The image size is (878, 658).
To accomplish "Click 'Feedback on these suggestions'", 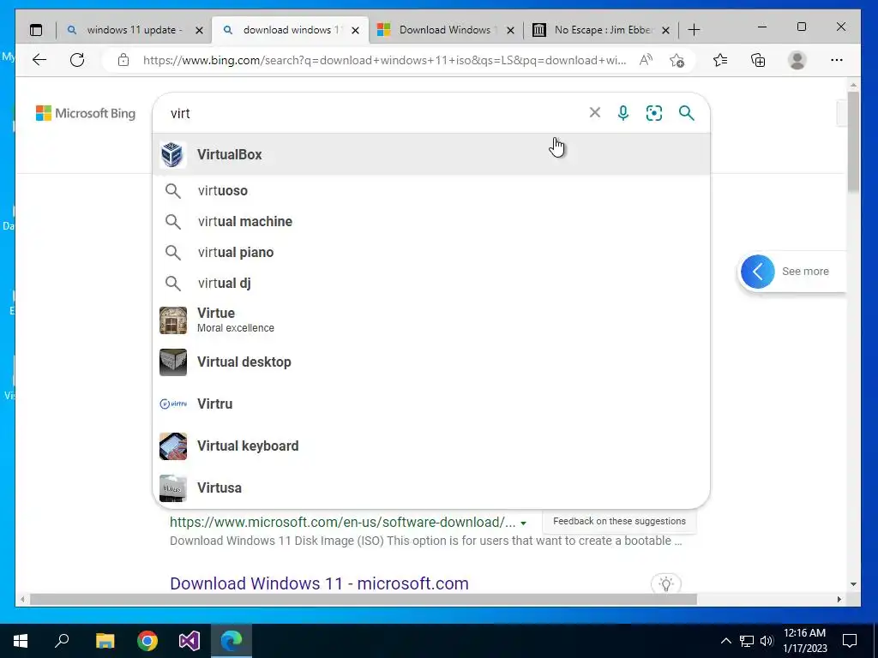I will tap(619, 521).
